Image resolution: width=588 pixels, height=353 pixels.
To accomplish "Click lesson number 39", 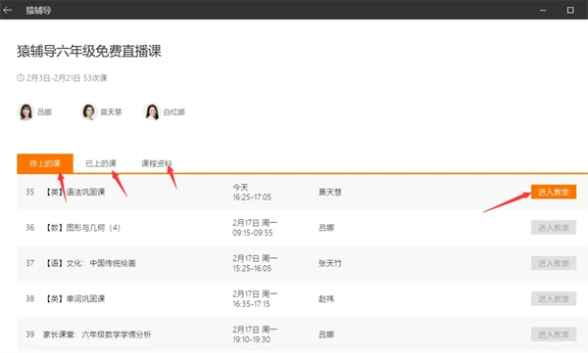I will coord(30,334).
